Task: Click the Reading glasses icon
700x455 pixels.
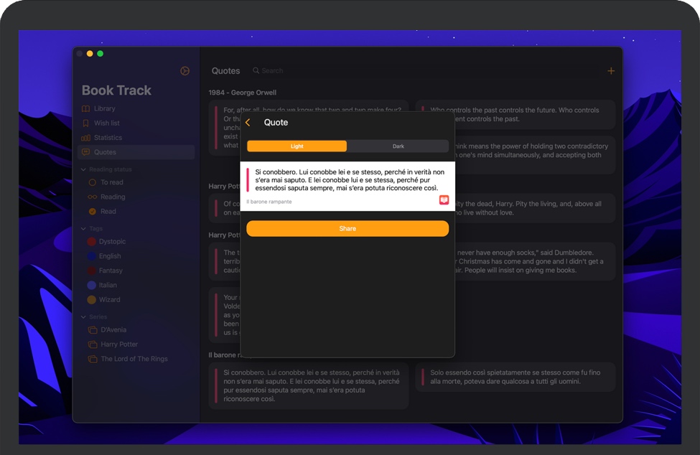Action: 93,197
